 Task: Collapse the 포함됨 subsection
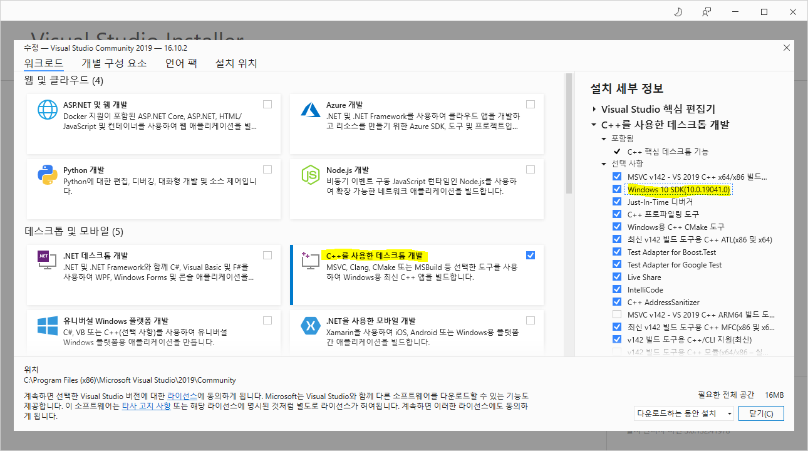(x=604, y=138)
